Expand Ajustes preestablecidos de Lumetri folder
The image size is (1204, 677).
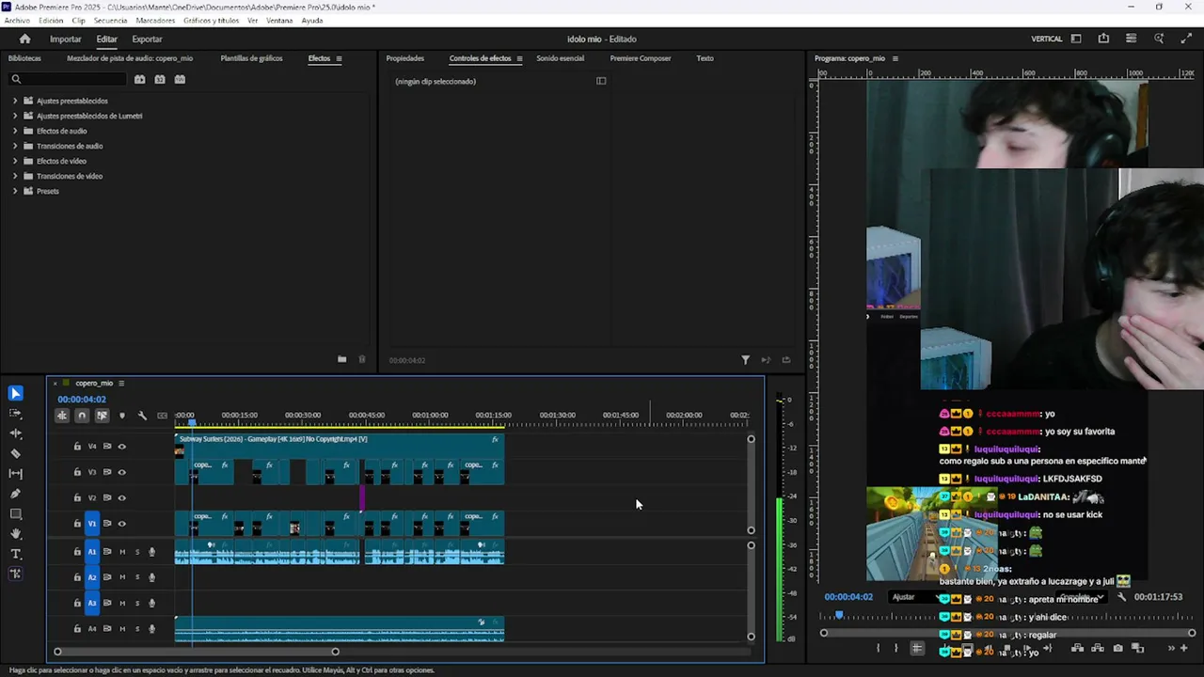tap(15, 116)
